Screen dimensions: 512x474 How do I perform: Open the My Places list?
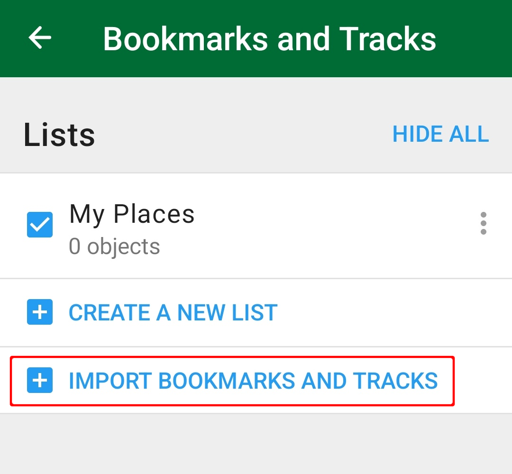(256, 226)
